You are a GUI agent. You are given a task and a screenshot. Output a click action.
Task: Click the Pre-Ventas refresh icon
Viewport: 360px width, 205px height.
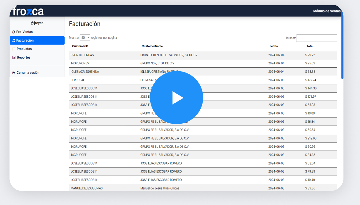(x=14, y=32)
